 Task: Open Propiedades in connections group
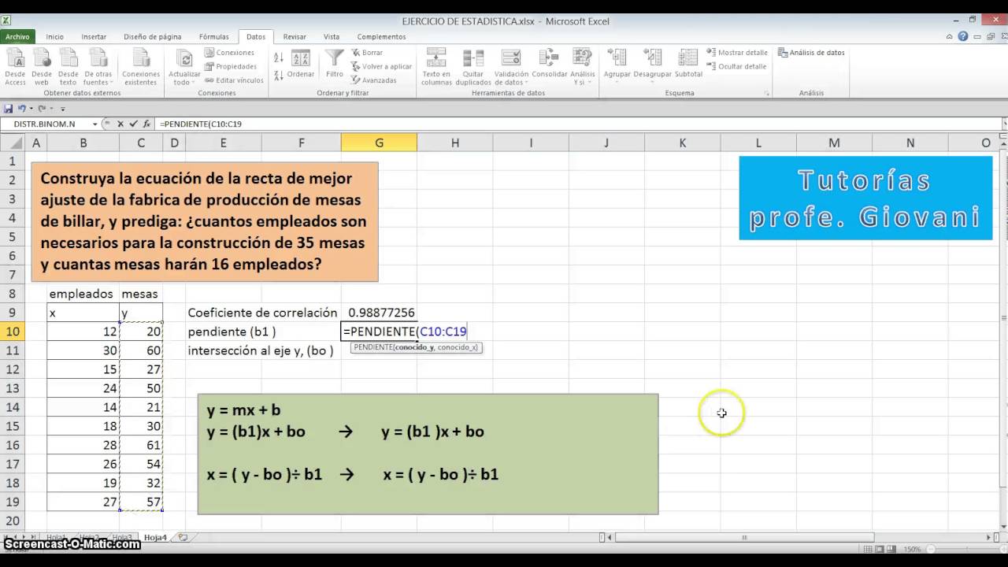(x=230, y=66)
